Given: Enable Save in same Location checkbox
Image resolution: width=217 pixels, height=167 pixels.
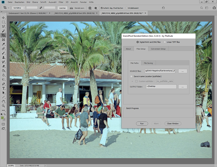Looking at the screenshot, I should point(131,76).
